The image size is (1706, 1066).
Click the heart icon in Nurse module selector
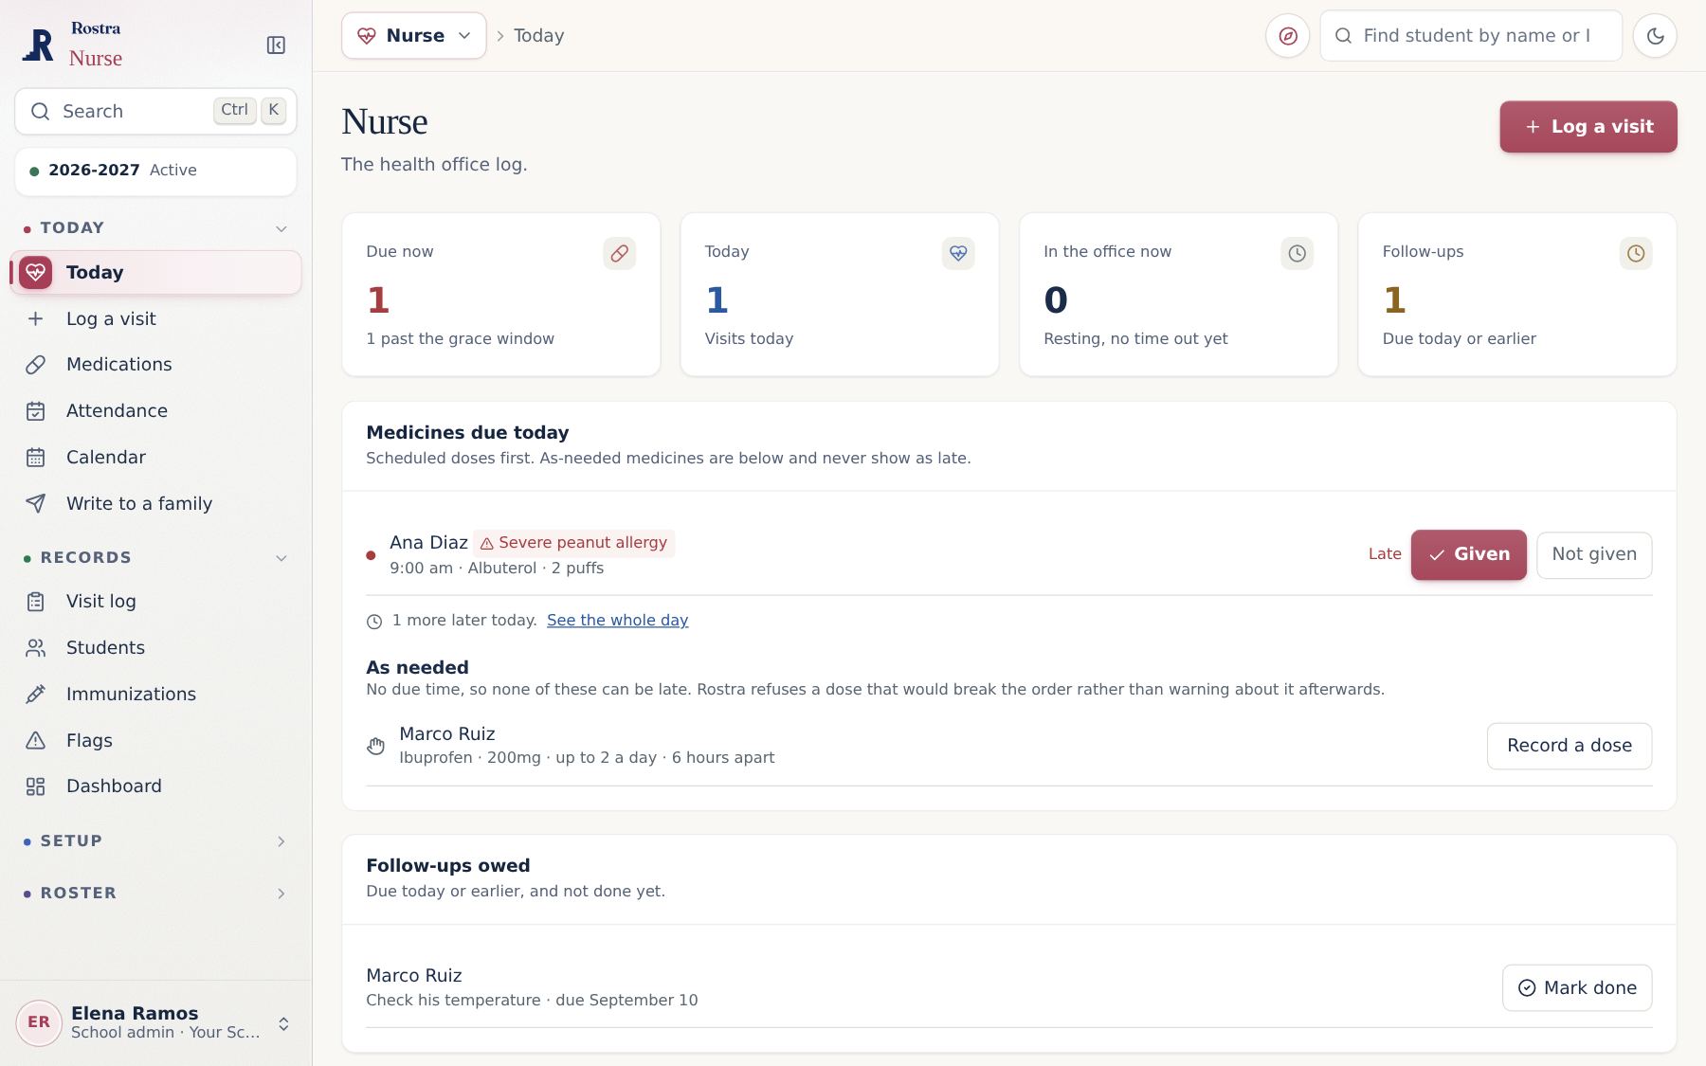point(367,36)
